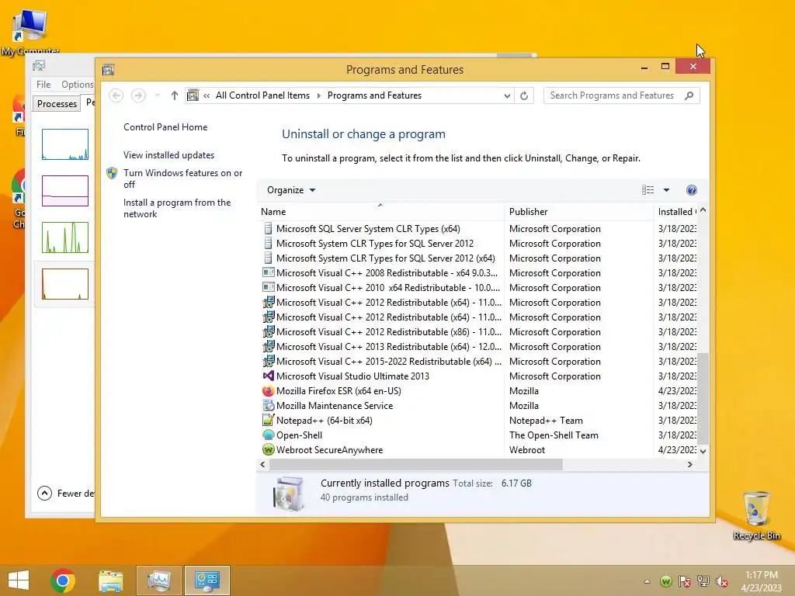Click the Programs and Features title bar icon
Viewport: 795px width, 596px height.
tap(108, 69)
